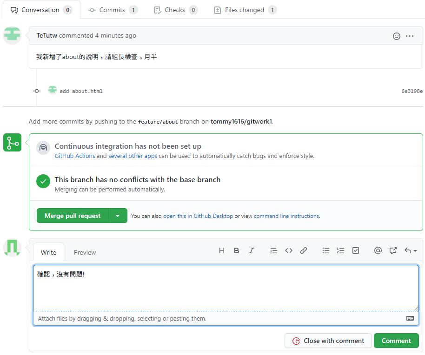
Task: Expand merge method dropdown arrow
Action: tap(118, 216)
